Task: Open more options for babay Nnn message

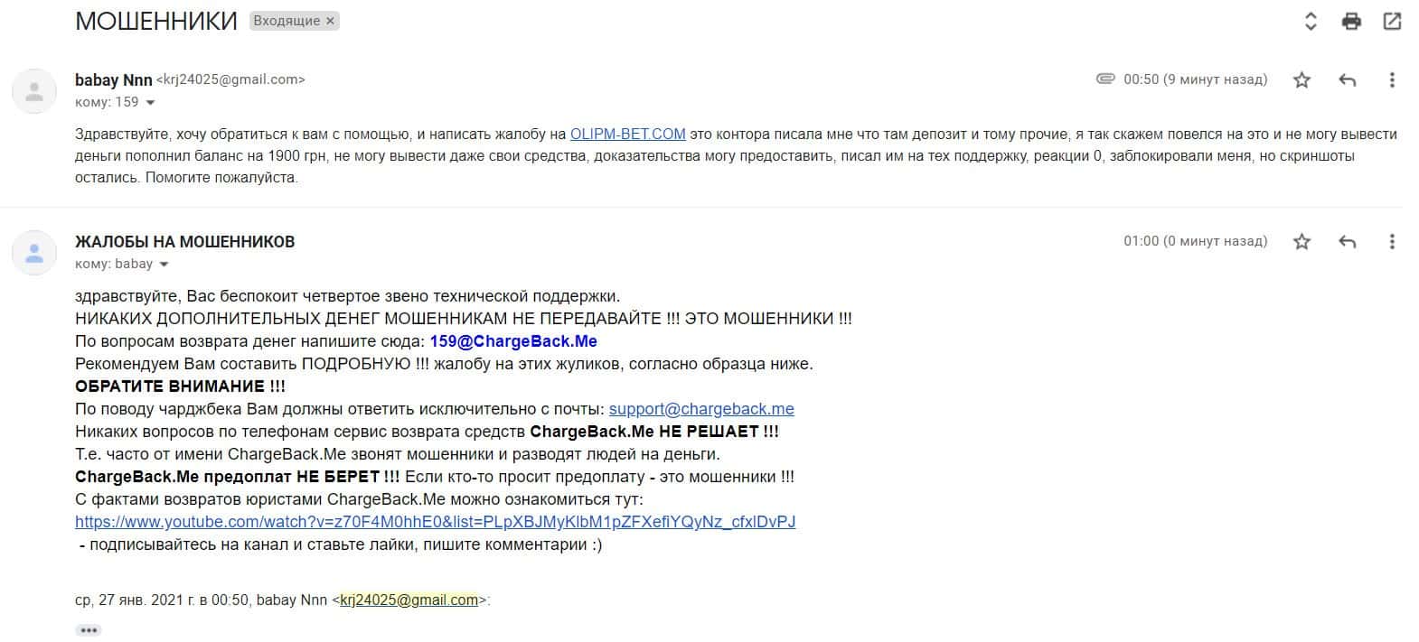Action: [x=1392, y=80]
